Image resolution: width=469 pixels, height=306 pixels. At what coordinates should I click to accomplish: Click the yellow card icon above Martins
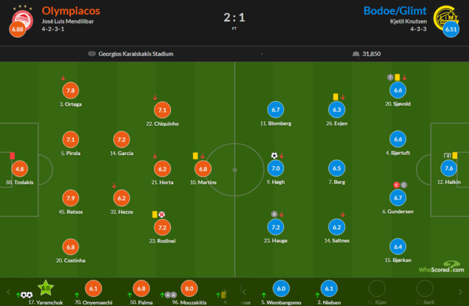click(195, 155)
